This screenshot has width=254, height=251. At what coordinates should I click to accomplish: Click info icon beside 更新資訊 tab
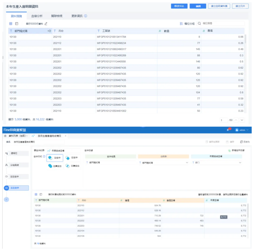click(85, 16)
